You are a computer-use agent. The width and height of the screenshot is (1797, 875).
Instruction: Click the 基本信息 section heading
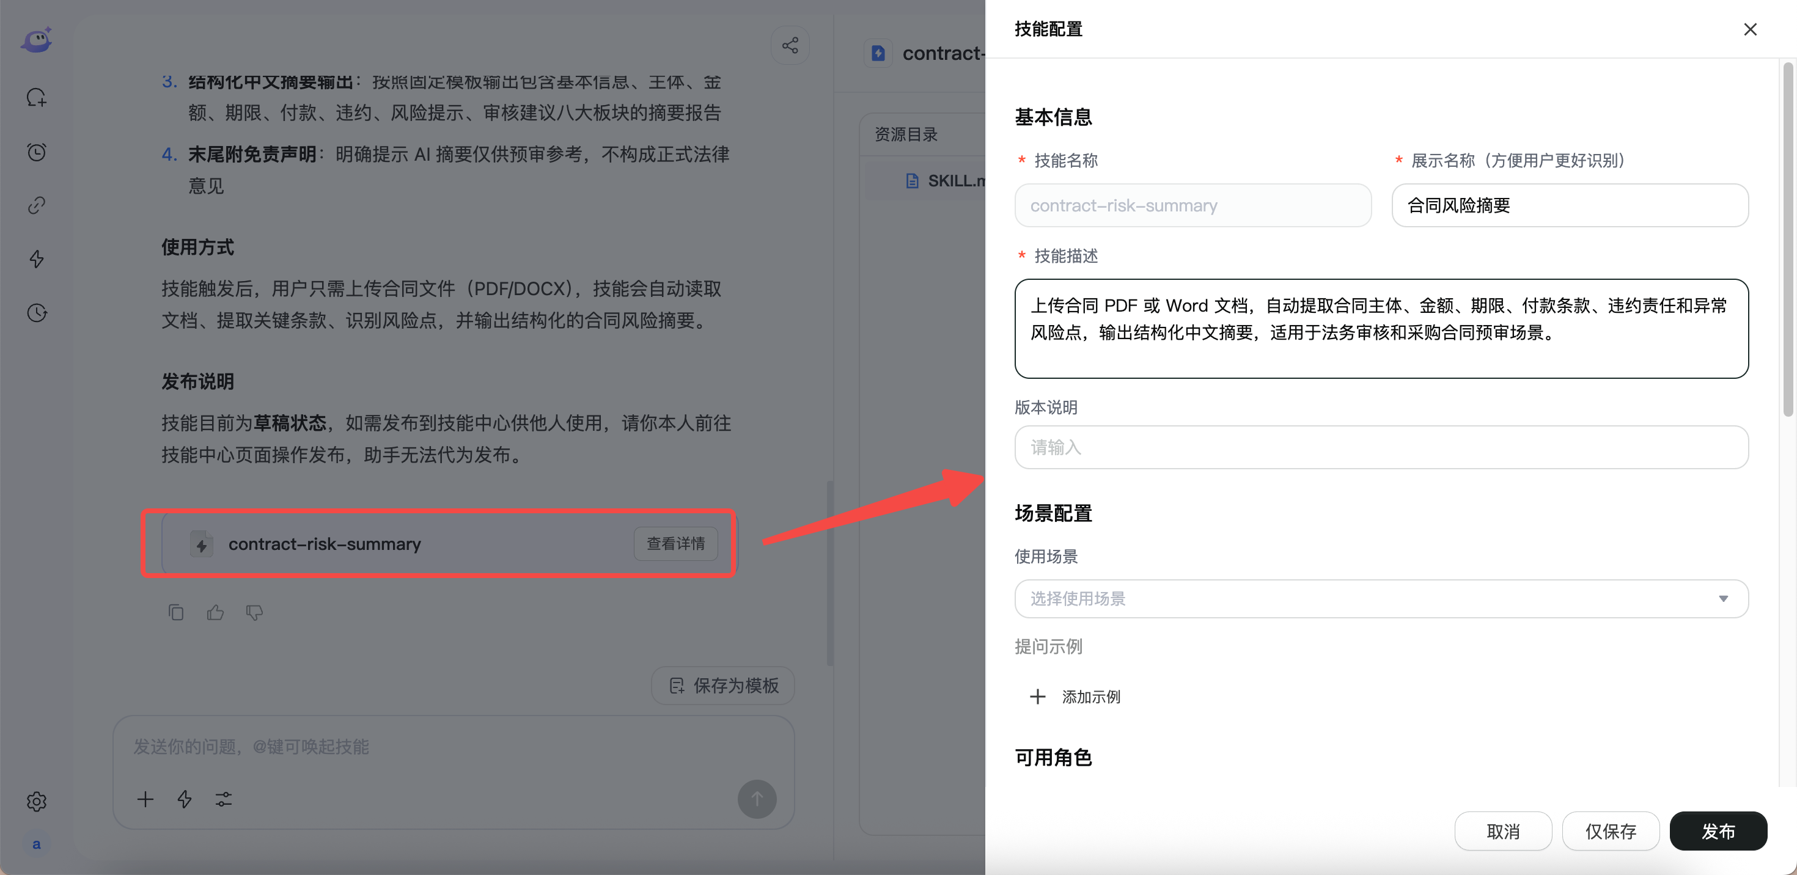1053,117
